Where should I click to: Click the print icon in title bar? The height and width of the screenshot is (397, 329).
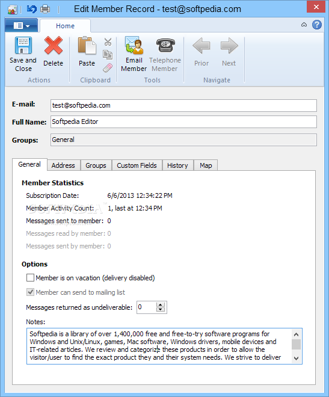pos(45,9)
